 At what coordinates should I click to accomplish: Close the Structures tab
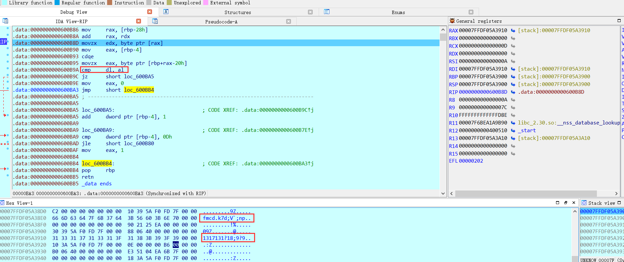[310, 12]
